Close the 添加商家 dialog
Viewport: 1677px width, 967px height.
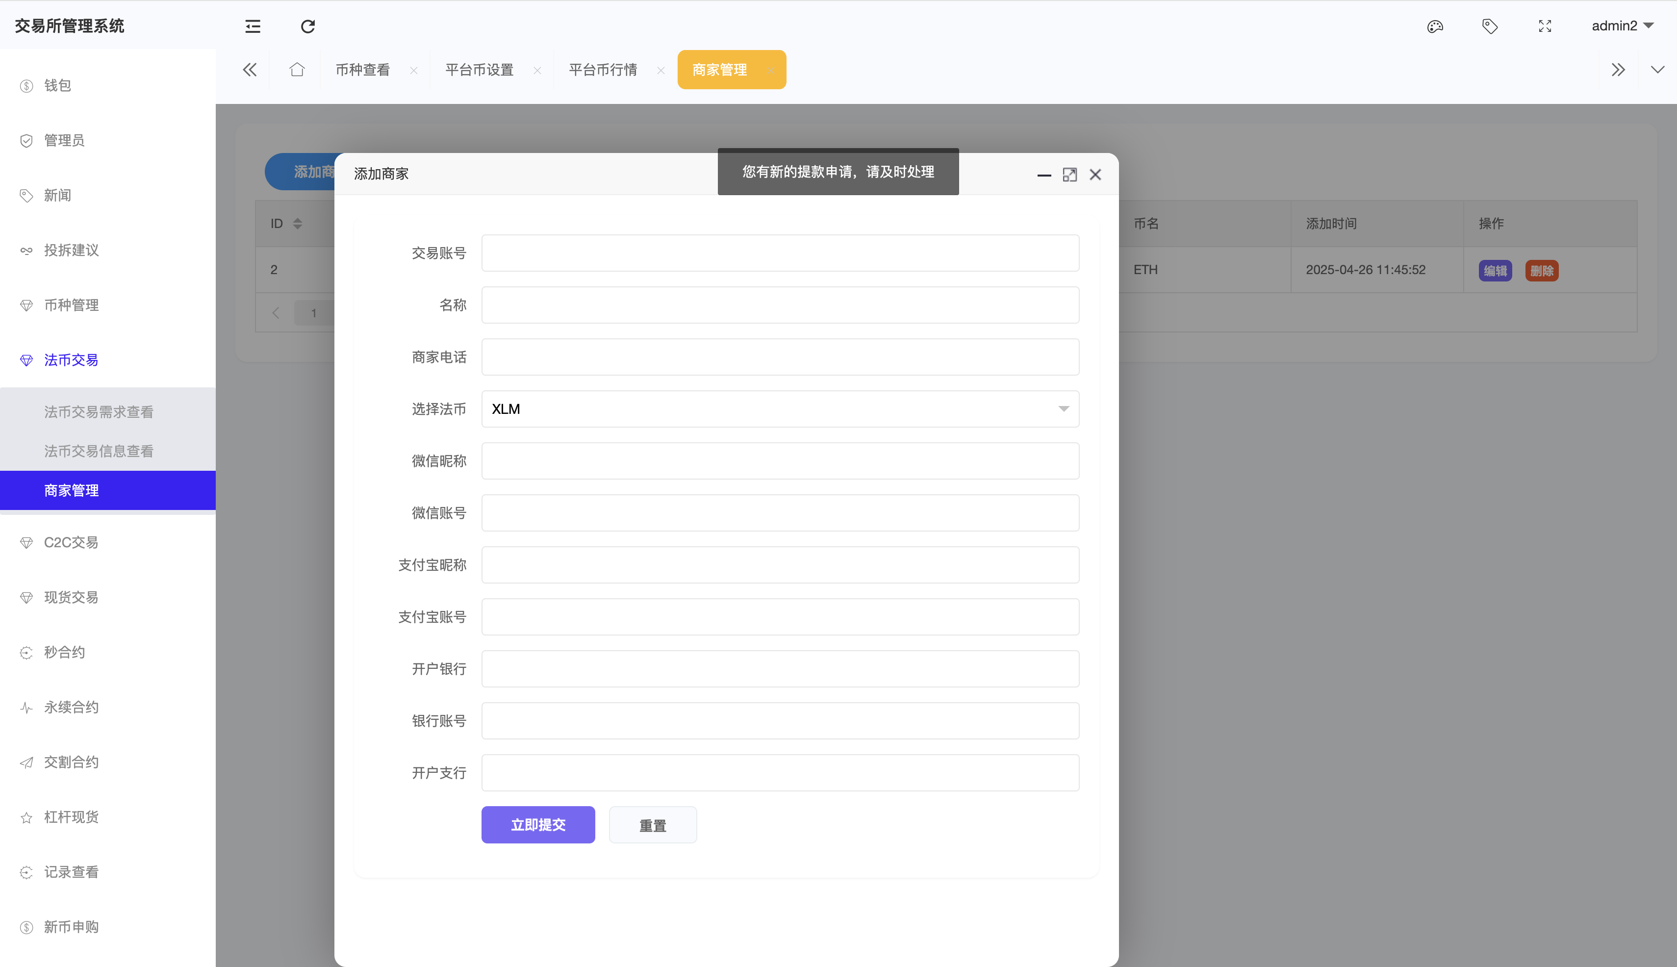[1095, 175]
